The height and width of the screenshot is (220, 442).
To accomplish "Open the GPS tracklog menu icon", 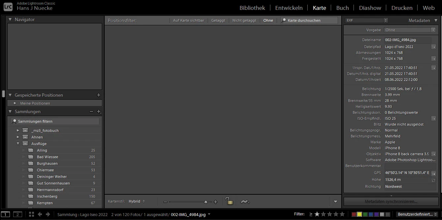I will pos(245,202).
